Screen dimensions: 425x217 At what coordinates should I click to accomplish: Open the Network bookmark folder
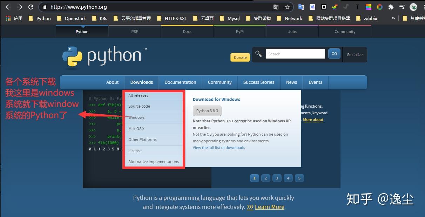[x=289, y=18]
